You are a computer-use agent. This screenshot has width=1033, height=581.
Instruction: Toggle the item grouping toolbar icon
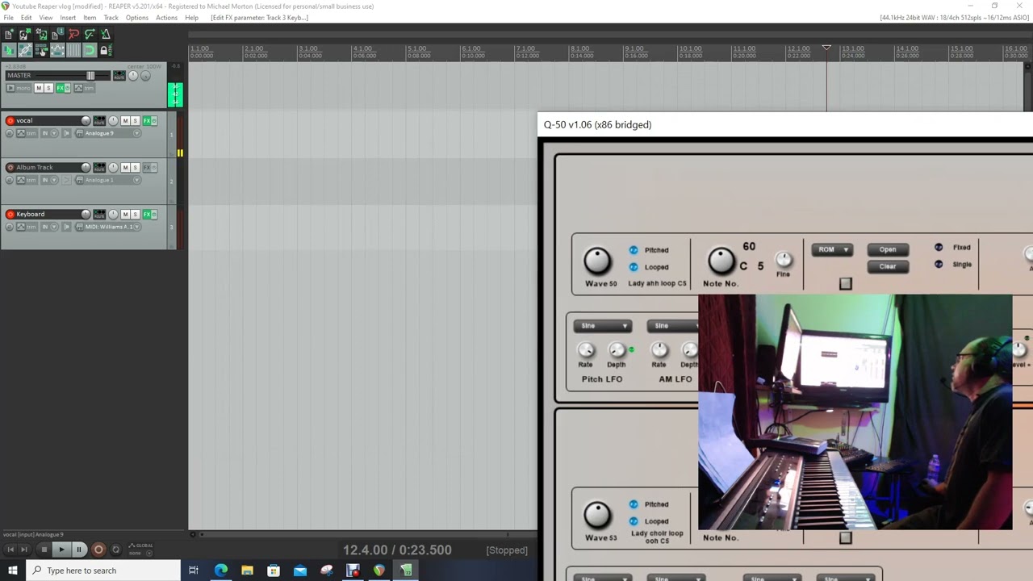point(25,50)
